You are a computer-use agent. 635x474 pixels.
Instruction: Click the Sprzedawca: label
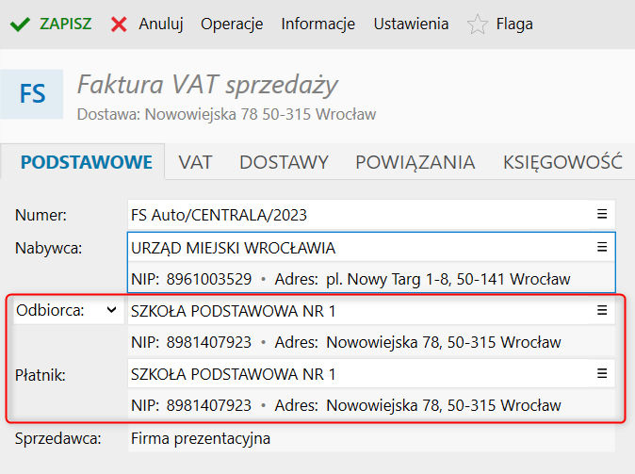[57, 438]
